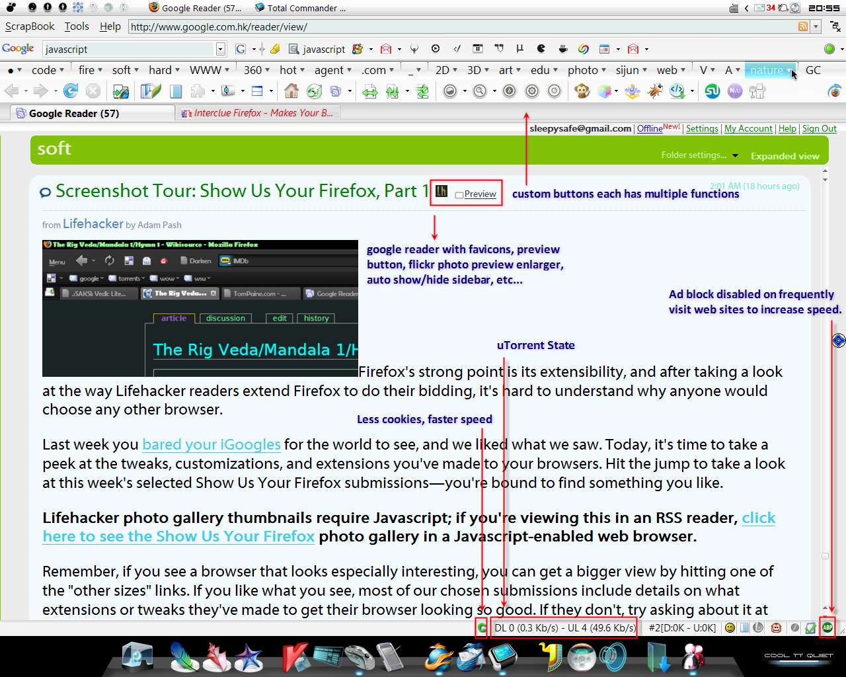Click the Offline link

(x=650, y=129)
